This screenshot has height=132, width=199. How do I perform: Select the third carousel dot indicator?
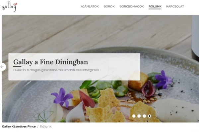click(x=144, y=116)
